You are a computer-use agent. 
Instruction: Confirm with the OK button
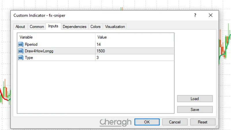147,122
